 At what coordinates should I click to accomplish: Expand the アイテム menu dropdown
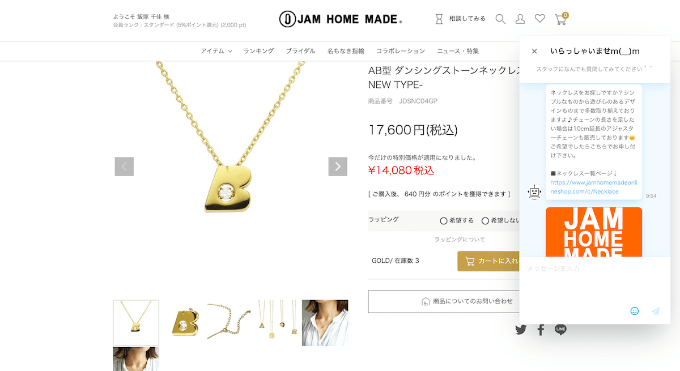tap(216, 51)
